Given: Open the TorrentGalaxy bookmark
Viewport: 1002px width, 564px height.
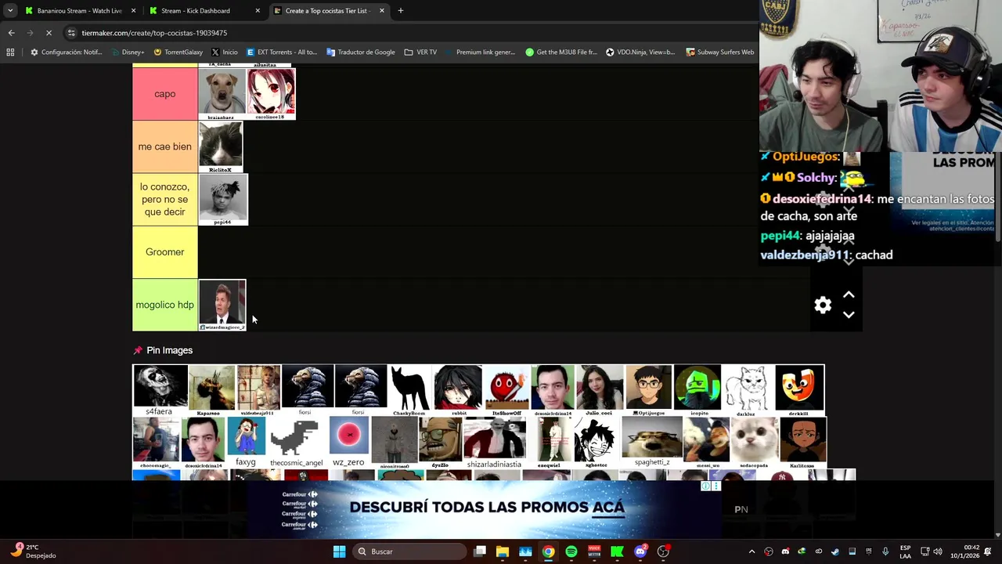Looking at the screenshot, I should pos(178,52).
